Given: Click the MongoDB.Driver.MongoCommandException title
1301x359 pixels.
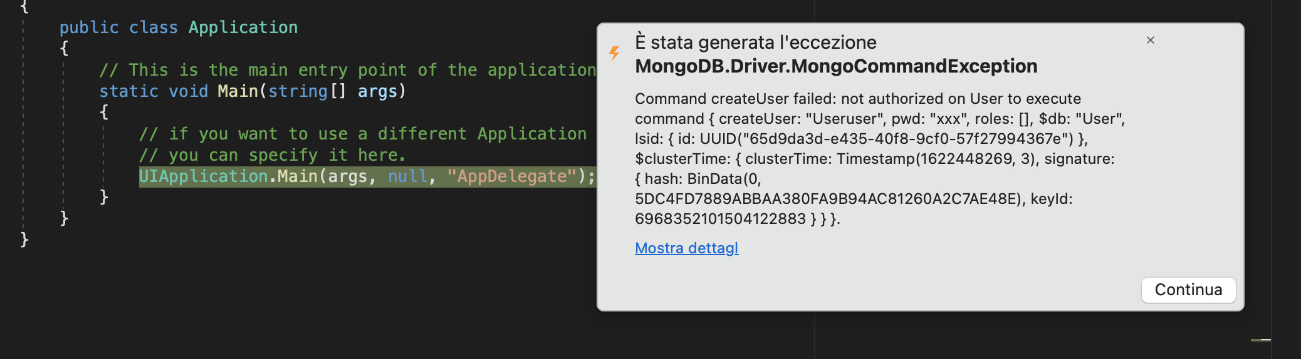Looking at the screenshot, I should [x=835, y=66].
